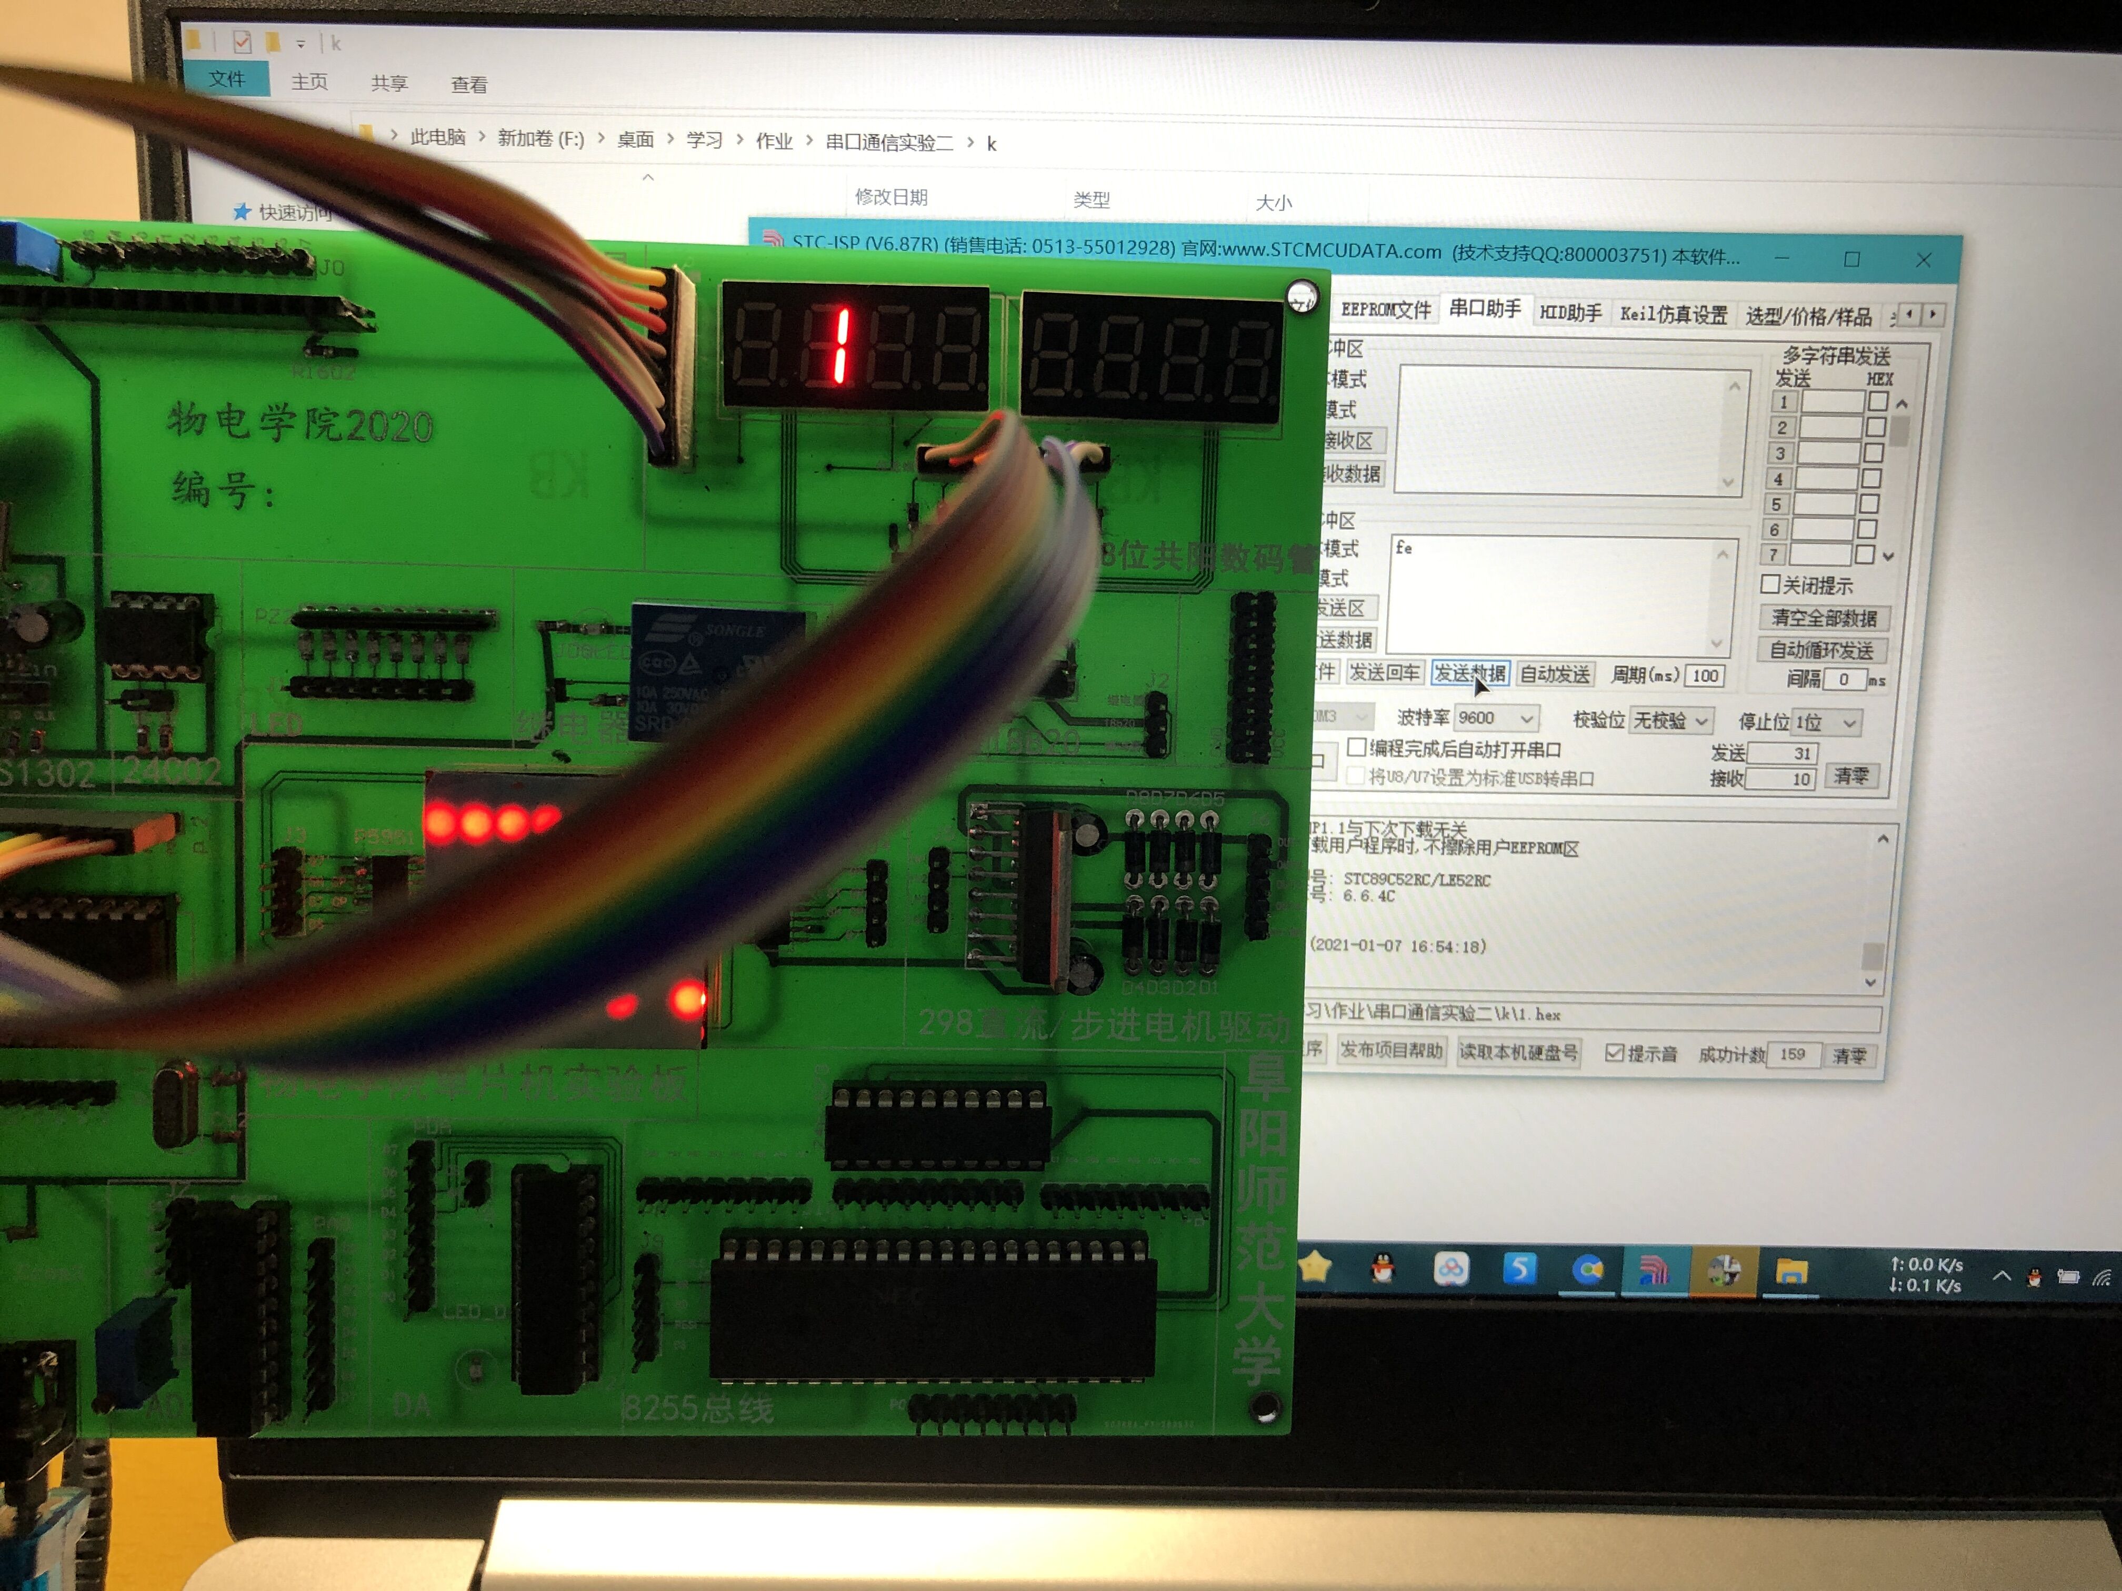Expand breadcrumb chevron after 学习
The image size is (2122, 1591).
click(739, 140)
